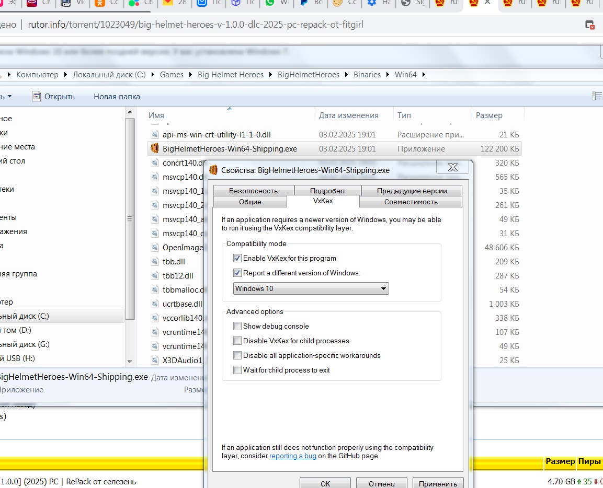
Task: Switch to the Совместимость tab
Action: (411, 202)
